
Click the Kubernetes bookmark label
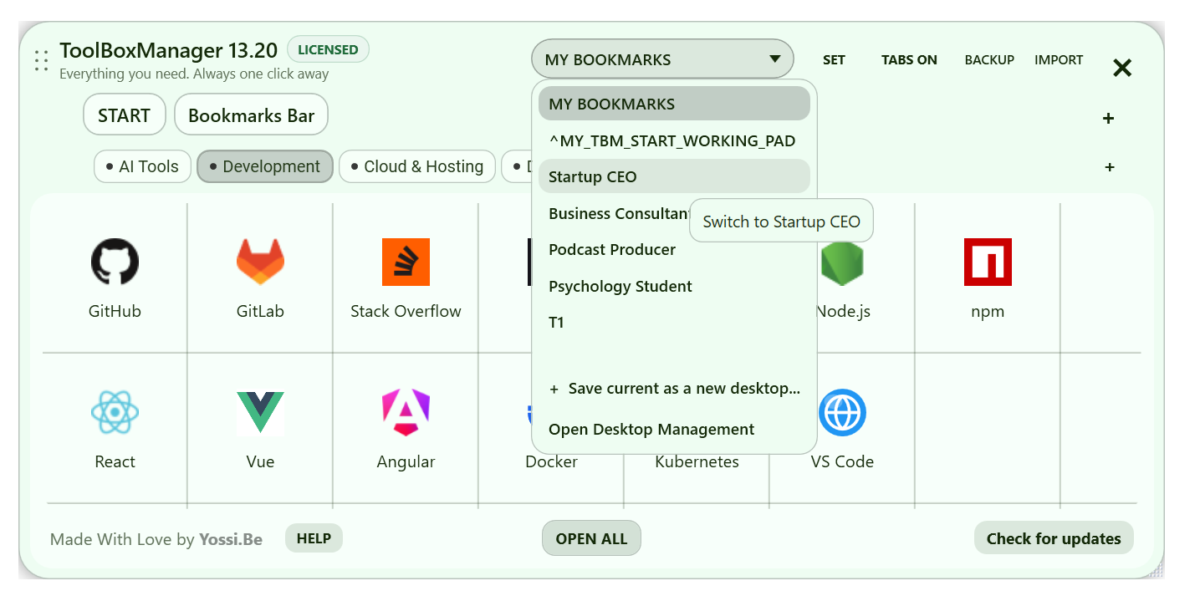(x=697, y=461)
